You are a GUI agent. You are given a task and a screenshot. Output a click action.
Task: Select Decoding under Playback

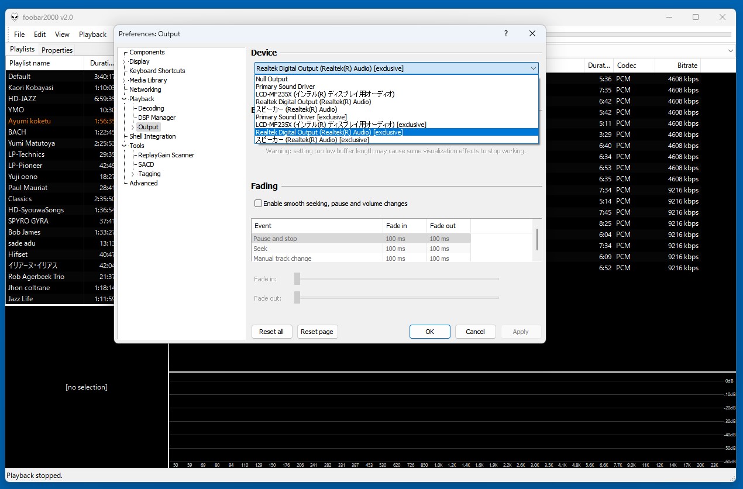click(151, 108)
